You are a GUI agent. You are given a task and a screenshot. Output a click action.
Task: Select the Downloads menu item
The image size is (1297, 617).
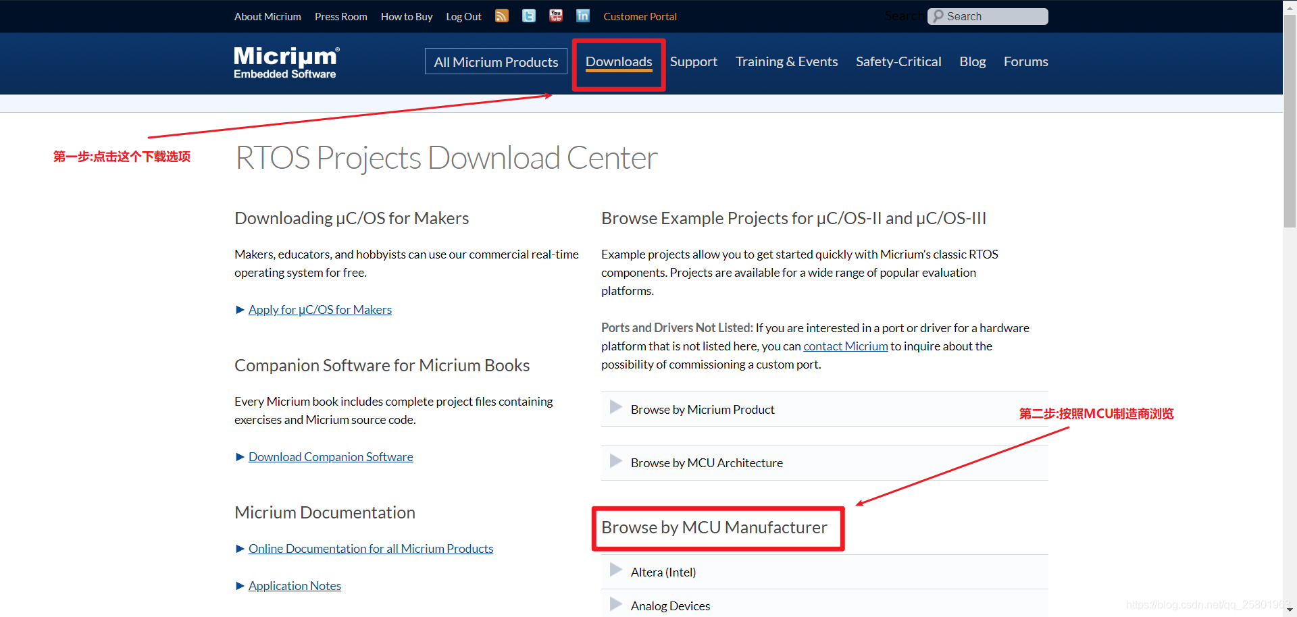click(x=619, y=61)
